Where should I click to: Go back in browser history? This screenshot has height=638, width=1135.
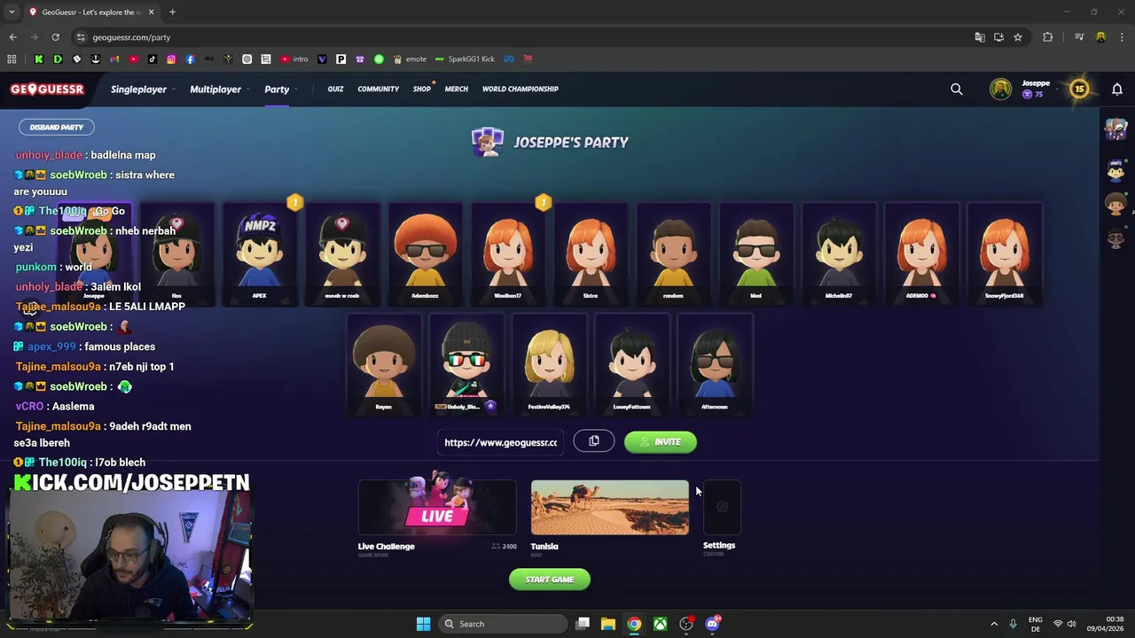coord(12,37)
